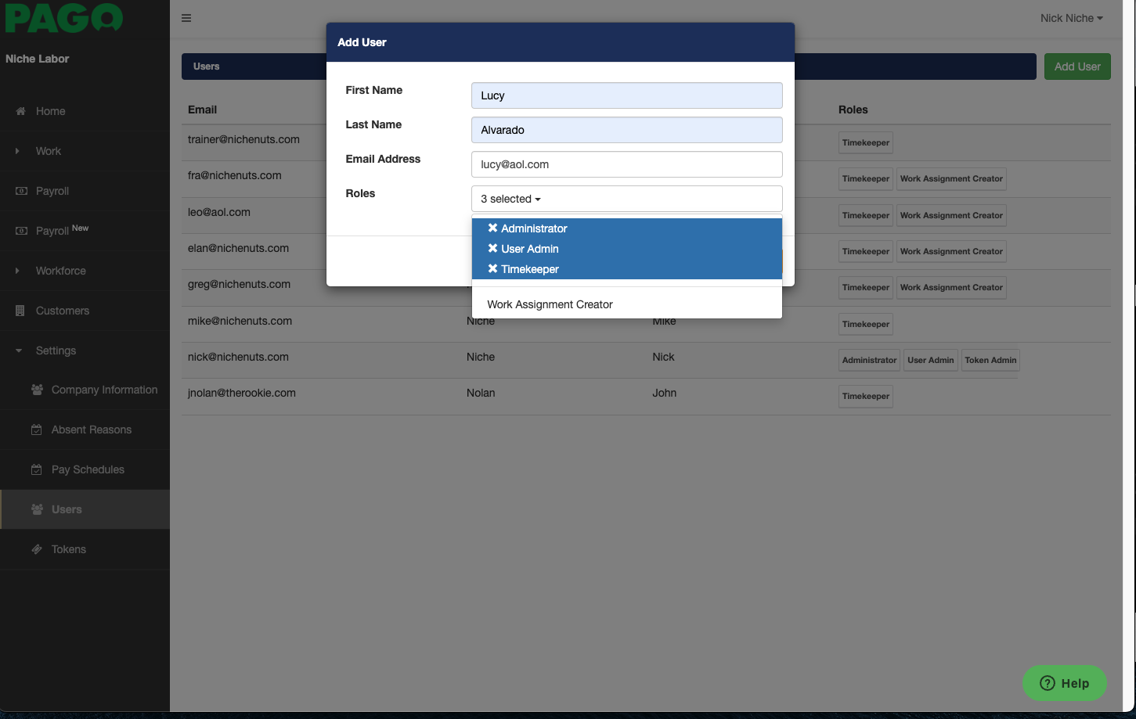Click the Home icon in sidebar
Viewport: 1136px width, 719px height.
tap(20, 111)
